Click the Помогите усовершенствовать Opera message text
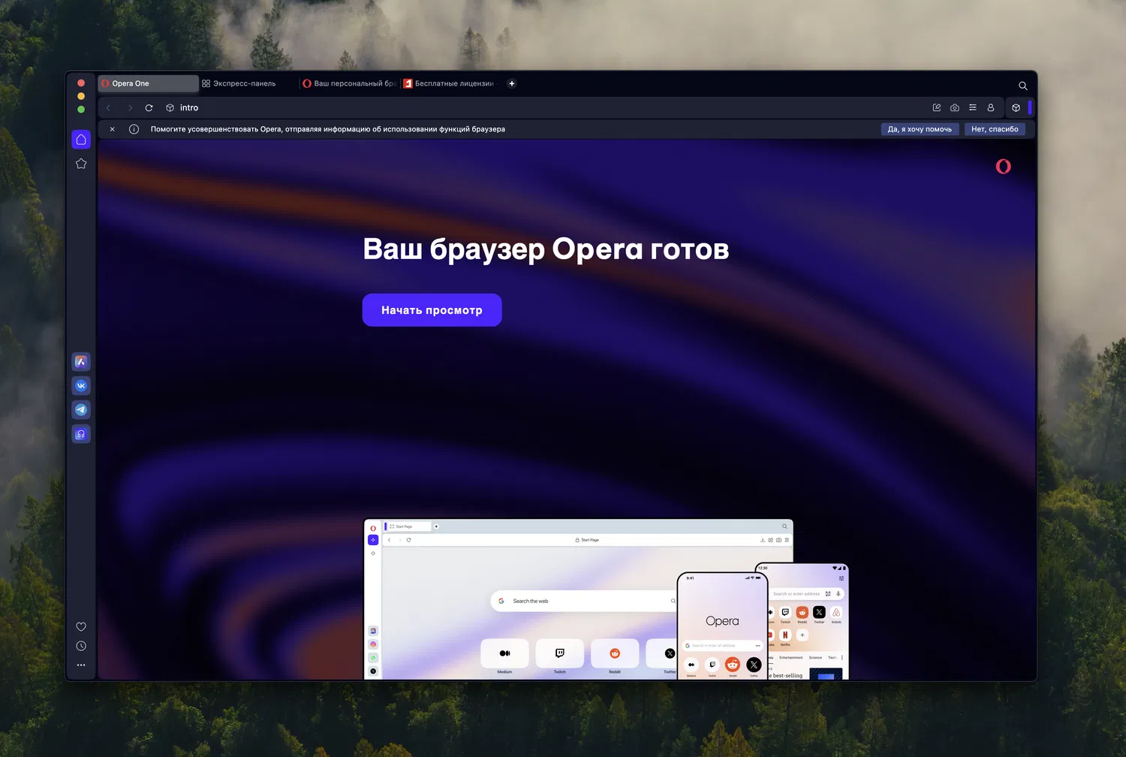Image resolution: width=1126 pixels, height=757 pixels. coord(328,129)
